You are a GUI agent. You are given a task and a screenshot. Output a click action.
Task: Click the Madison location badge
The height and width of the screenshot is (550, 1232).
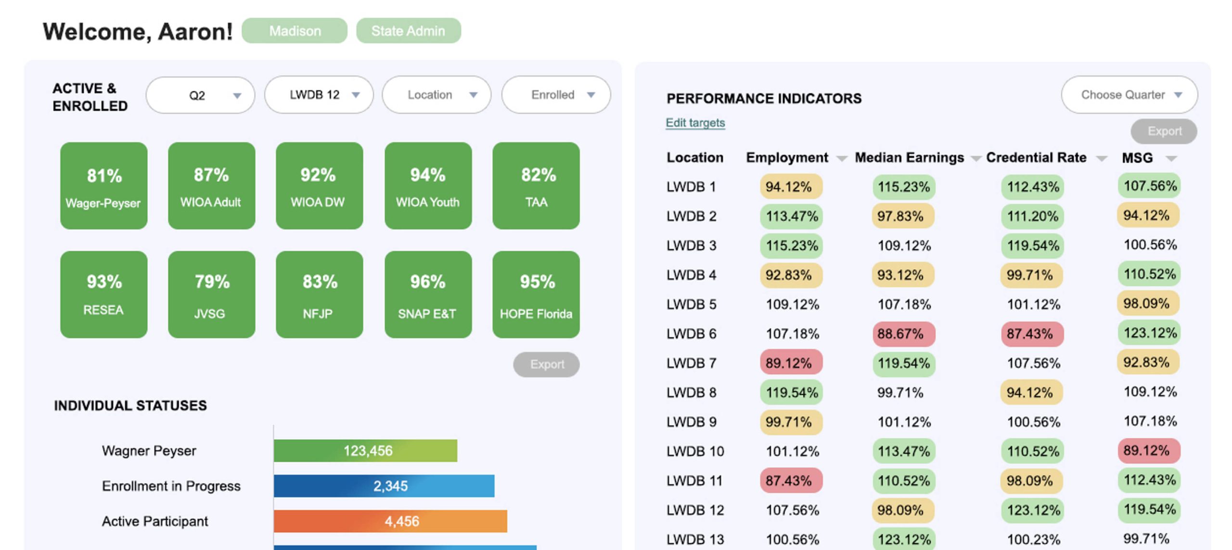295,31
